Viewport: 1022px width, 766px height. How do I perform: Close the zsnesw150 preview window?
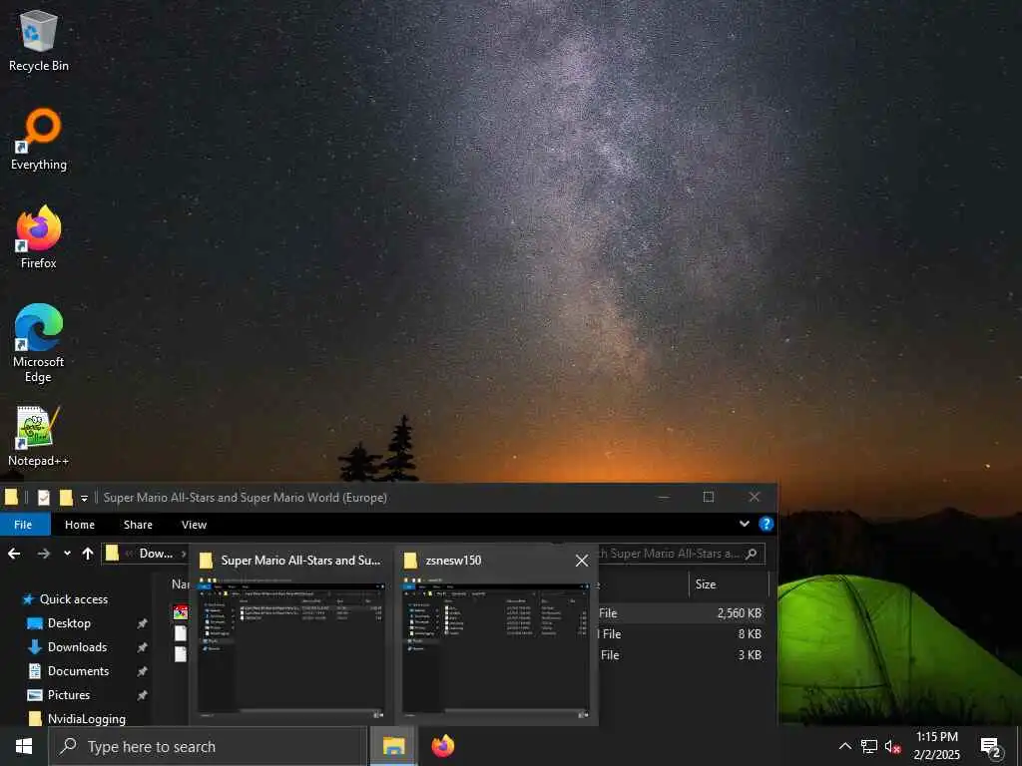coord(582,561)
